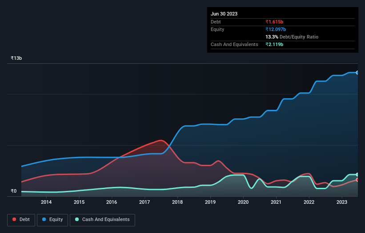Toggle the Debt legend button

click(x=21, y=220)
